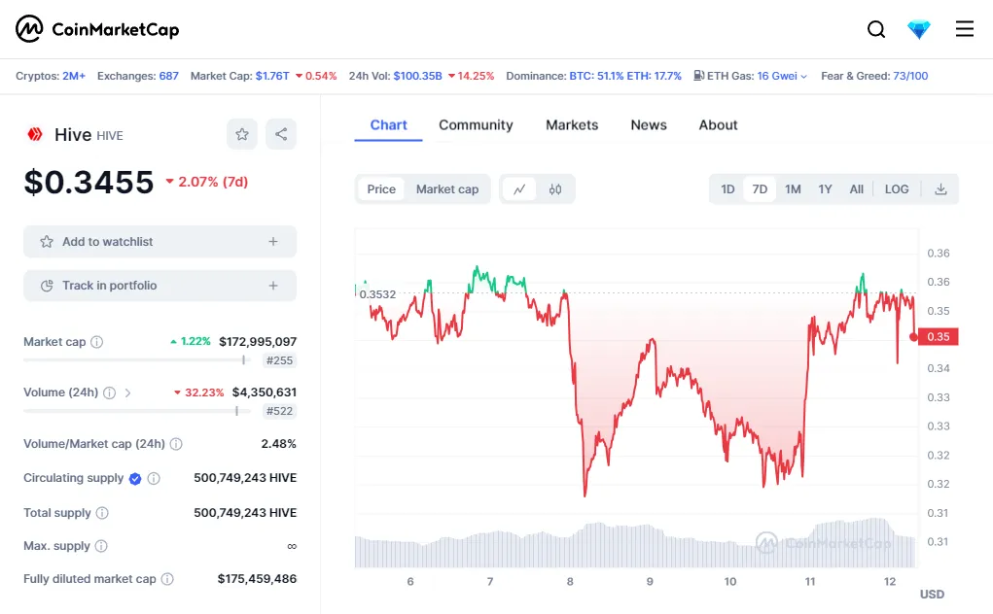Screen dimensions: 993x614
Task: Click the Volume (24h) info icon
Action: 110,392
